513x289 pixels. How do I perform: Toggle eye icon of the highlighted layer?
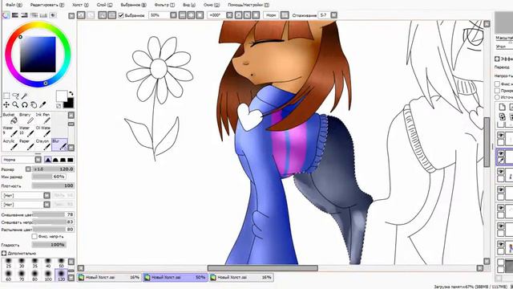pos(500,153)
